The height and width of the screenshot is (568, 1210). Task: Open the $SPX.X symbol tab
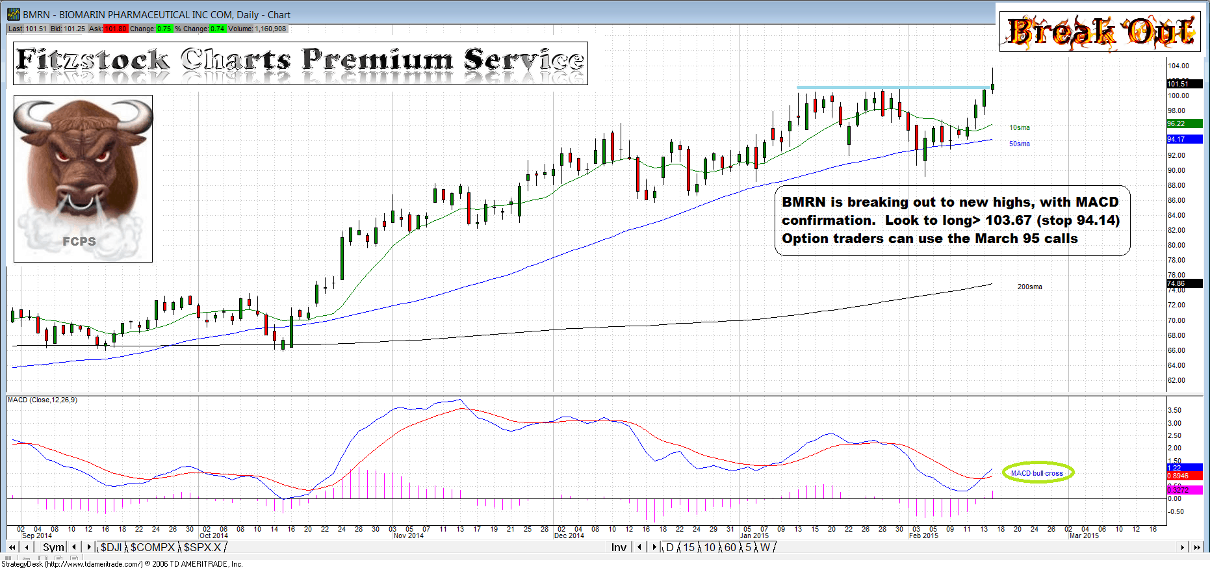point(202,548)
